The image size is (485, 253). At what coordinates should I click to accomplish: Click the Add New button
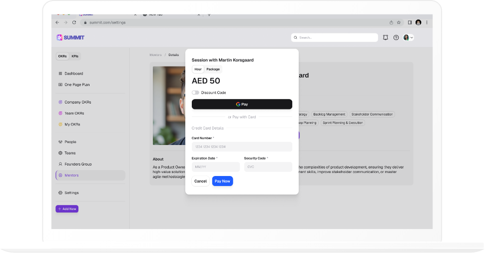[x=67, y=208]
